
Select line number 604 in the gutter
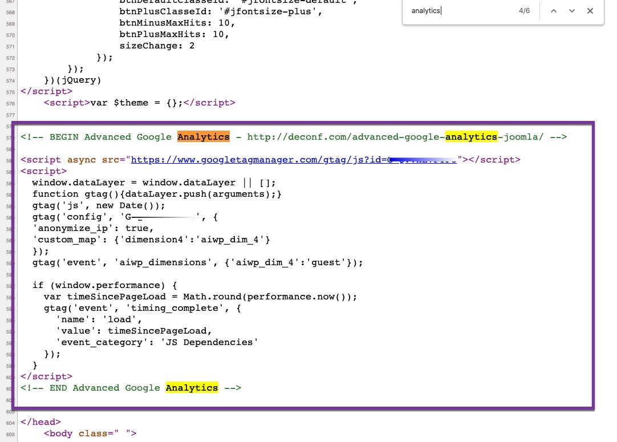[x=9, y=423]
